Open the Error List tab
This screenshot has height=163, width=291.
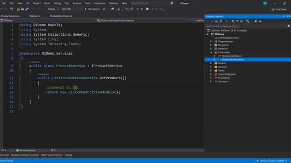(4, 155)
